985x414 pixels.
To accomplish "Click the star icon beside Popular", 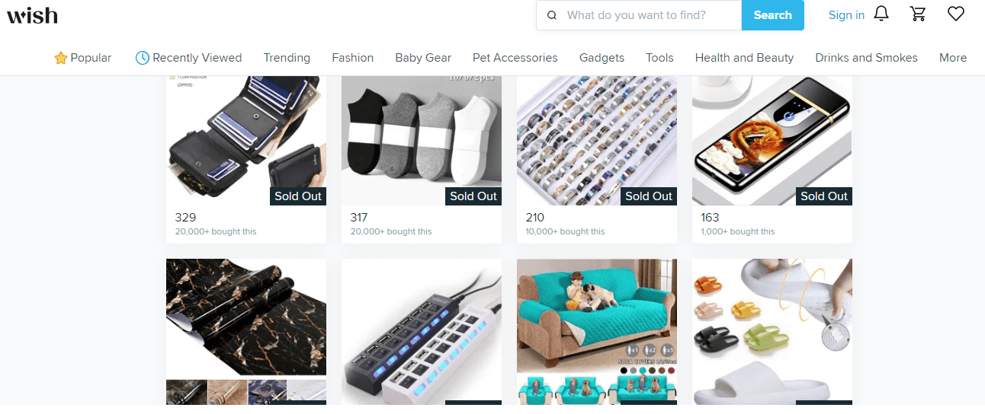I will (61, 58).
